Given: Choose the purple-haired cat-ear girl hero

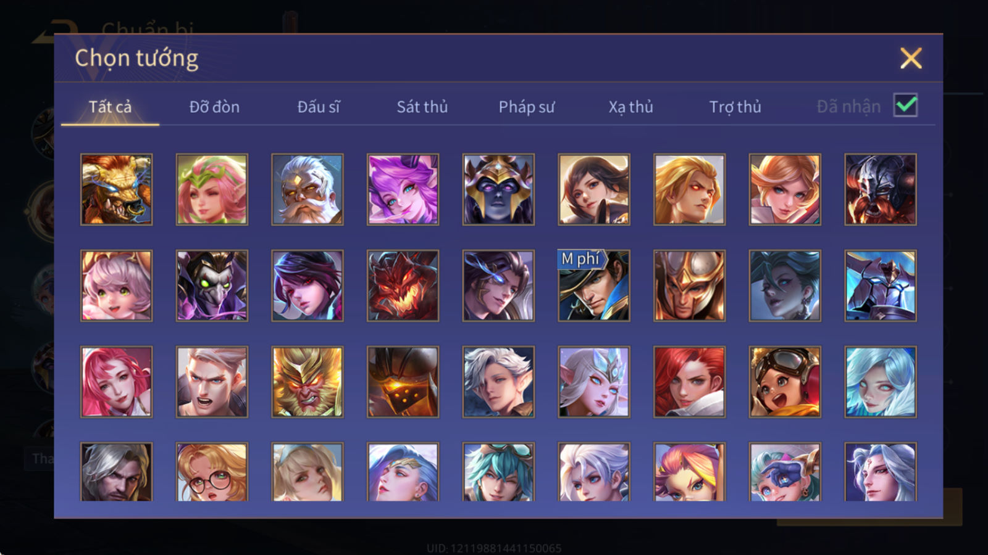Looking at the screenshot, I should [403, 189].
